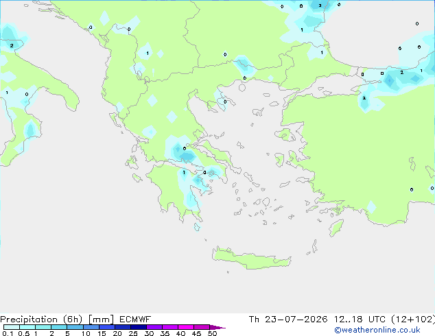Click the '10' legend scale label
The width and height of the screenshot is (435, 336).
(x=86, y=333)
